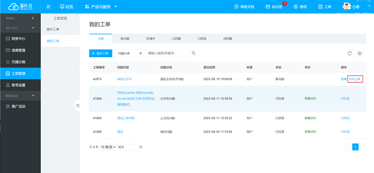Switch to the 已结束 tab
The width and height of the screenshot is (374, 173).
[x=202, y=38]
